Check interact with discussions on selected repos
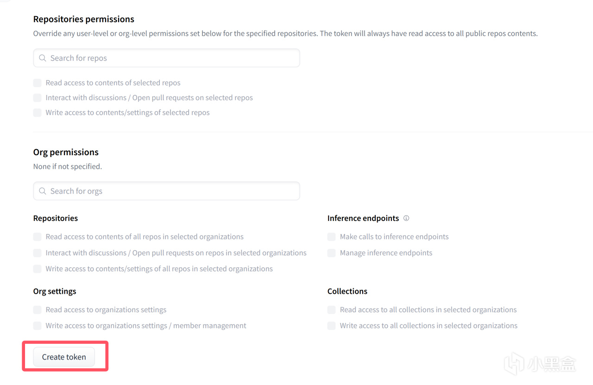593x385 pixels. coord(38,98)
